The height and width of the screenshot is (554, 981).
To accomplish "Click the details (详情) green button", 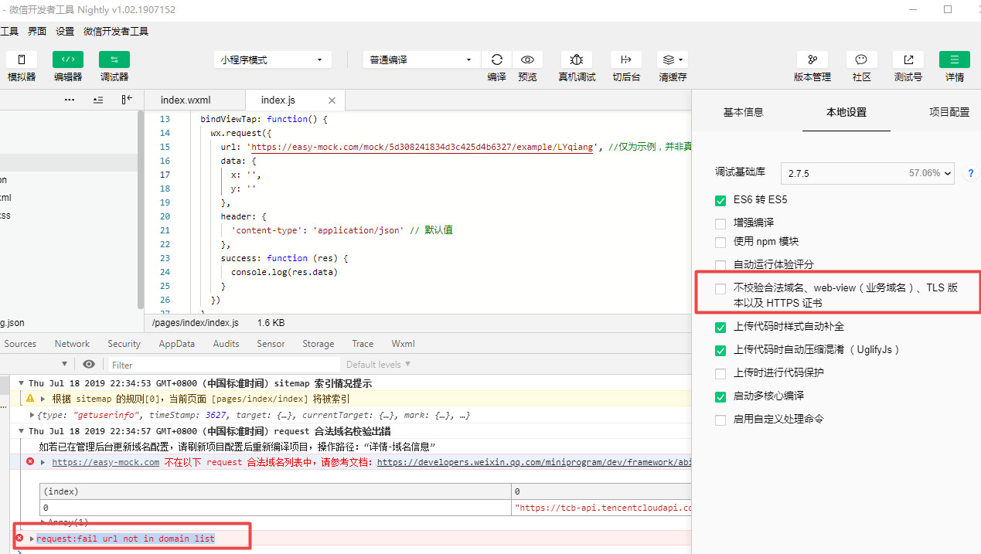I will (x=955, y=59).
